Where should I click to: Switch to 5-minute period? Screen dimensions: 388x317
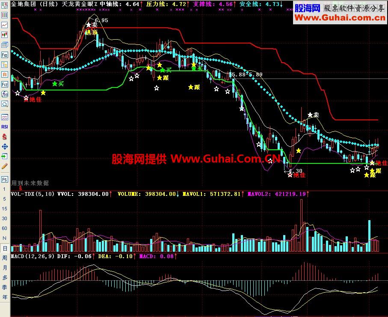click(4, 199)
